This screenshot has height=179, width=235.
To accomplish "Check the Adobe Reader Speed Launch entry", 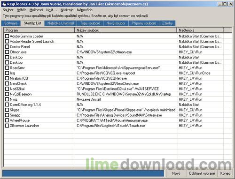I will pos(7,41).
